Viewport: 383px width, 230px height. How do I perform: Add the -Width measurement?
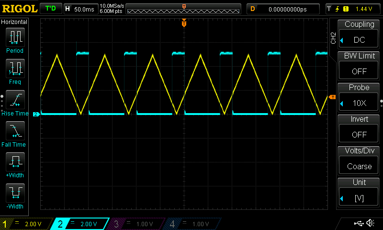coord(15,195)
